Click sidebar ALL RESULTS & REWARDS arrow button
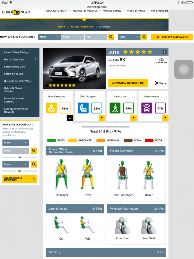Image resolution: width=194 pixels, height=259 pixels. [20, 179]
